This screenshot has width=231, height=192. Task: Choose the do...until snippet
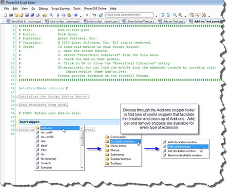tap(46, 133)
